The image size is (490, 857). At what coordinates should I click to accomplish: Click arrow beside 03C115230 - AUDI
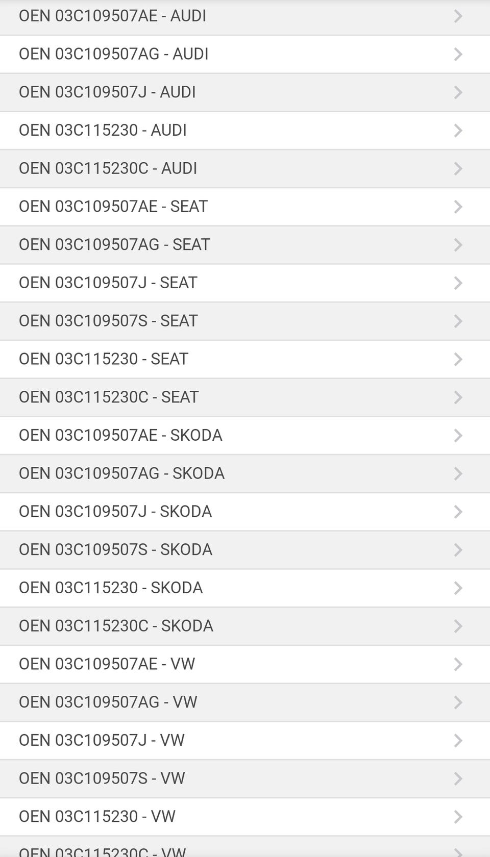pos(458,131)
